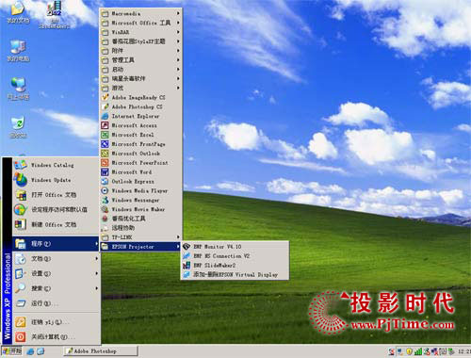Click the system tray clock
The height and width of the screenshot is (358, 471).
(463, 351)
